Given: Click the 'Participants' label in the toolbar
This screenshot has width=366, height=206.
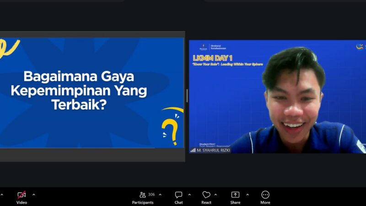Looking at the screenshot, I should [143, 202].
